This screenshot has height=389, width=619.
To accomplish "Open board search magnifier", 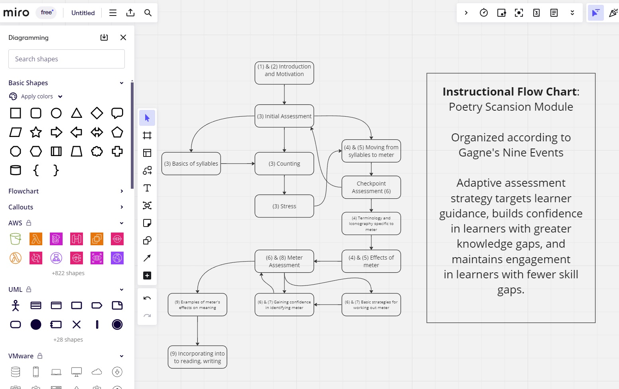I will click(x=148, y=13).
